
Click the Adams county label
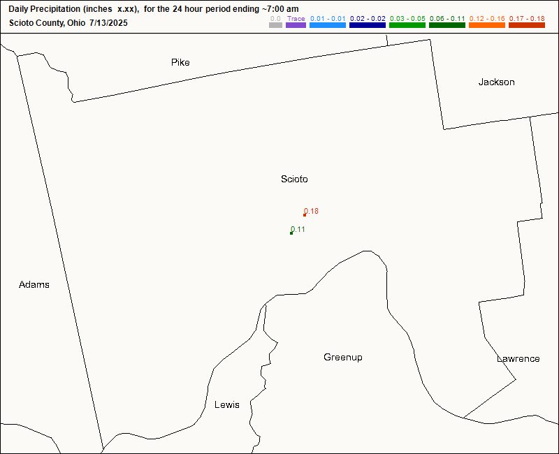34,284
